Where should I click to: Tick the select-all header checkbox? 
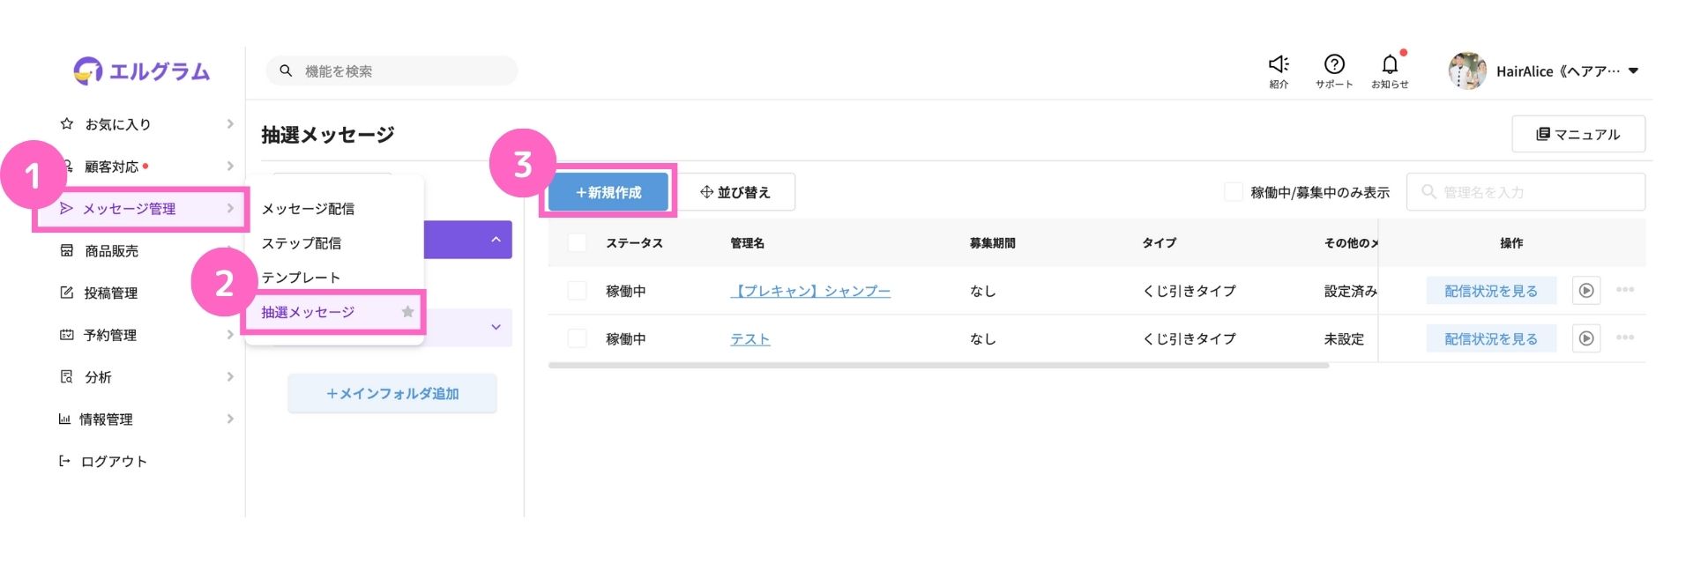577,242
